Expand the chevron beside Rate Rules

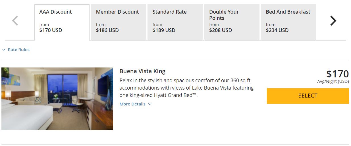(x=4, y=50)
